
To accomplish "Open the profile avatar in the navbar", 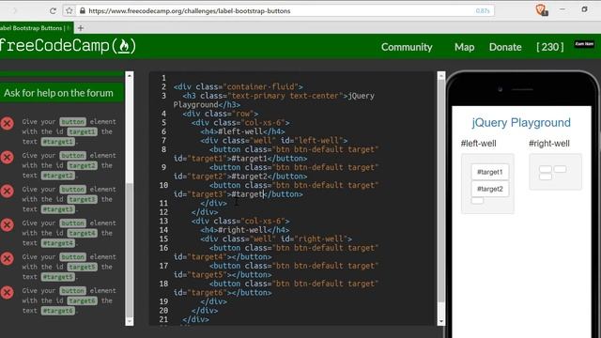I will point(584,44).
